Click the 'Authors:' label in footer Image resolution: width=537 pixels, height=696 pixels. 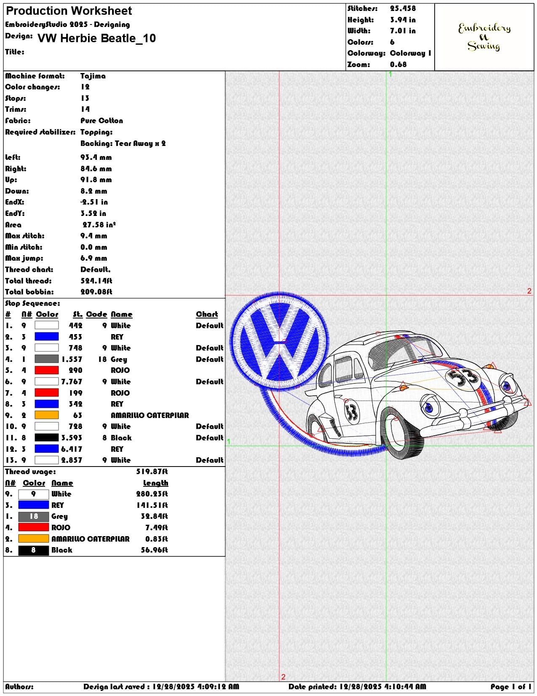click(x=19, y=687)
